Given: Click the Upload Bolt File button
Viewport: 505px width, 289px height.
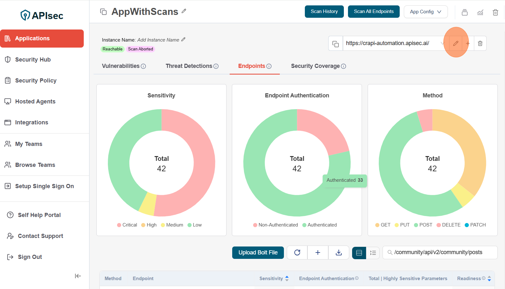Looking at the screenshot, I should tap(258, 253).
